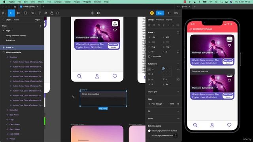The height and width of the screenshot is (142, 253).
Task: Switch to the Inspect tab
Action: tap(169, 20)
